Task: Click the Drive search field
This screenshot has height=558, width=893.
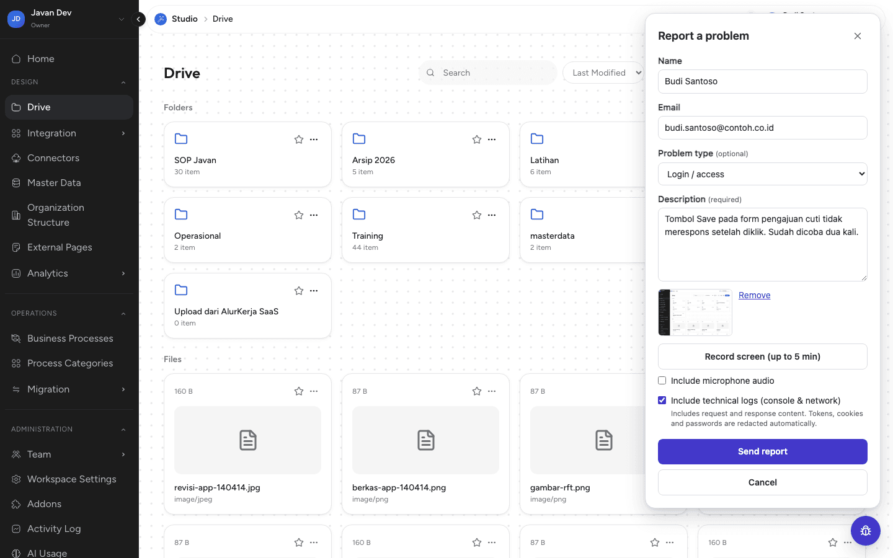Action: pyautogui.click(x=487, y=73)
